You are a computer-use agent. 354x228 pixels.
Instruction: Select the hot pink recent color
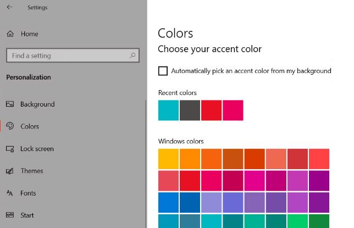pos(233,110)
